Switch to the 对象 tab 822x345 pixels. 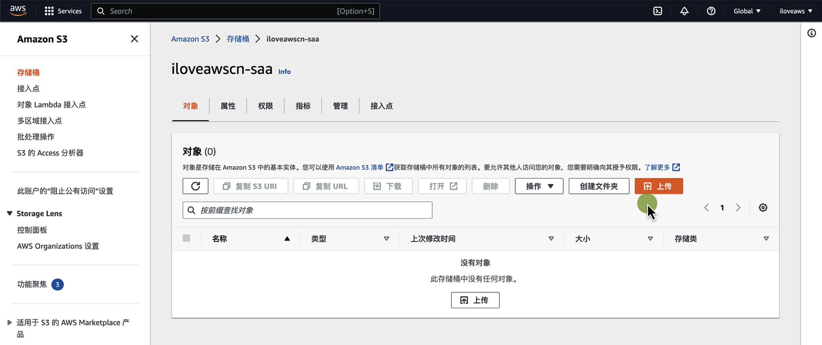click(190, 106)
